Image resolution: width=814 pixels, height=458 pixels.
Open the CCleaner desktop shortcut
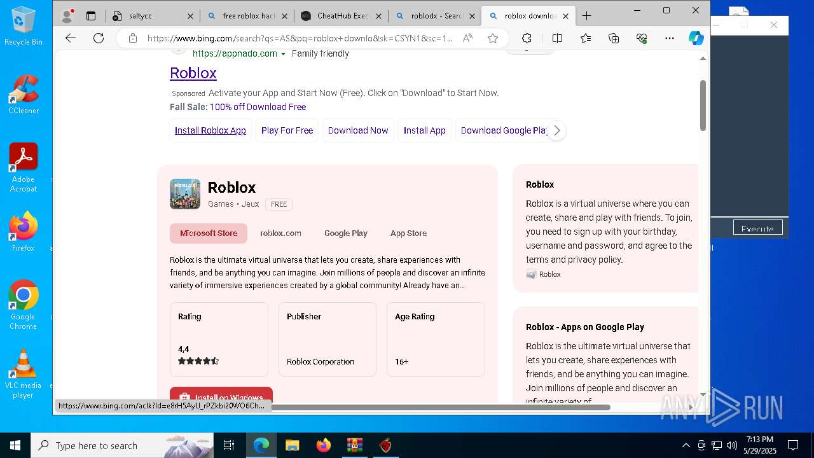pyautogui.click(x=24, y=95)
